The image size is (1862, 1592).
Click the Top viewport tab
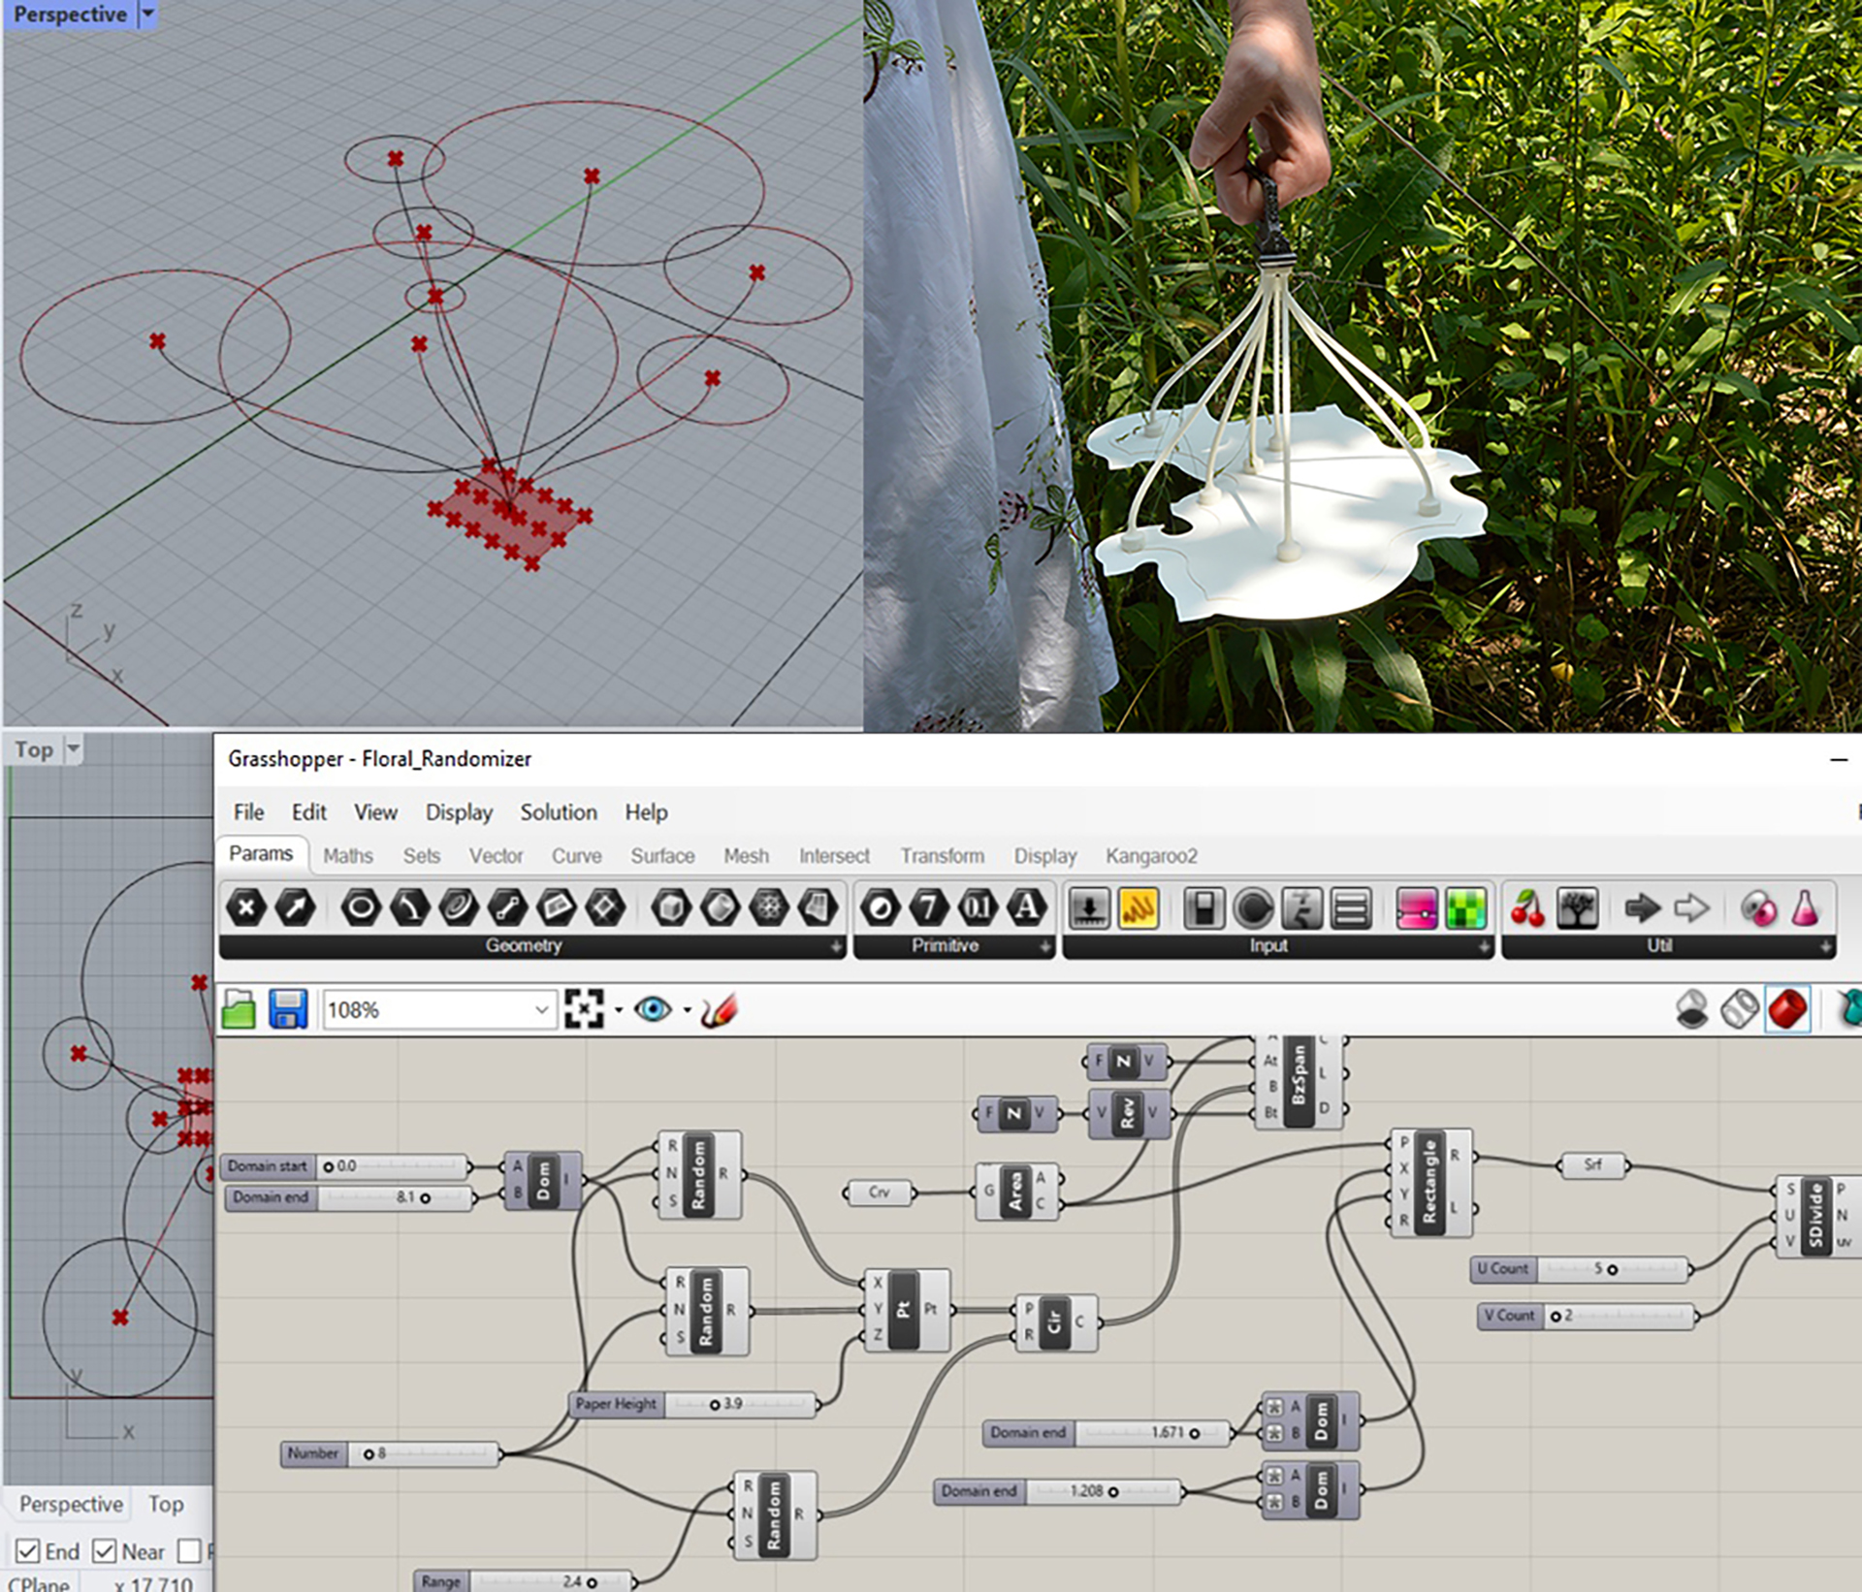coord(166,1504)
